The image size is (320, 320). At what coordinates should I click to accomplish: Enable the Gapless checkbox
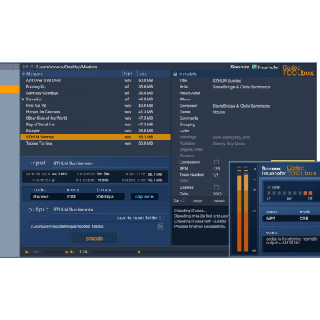216,188
